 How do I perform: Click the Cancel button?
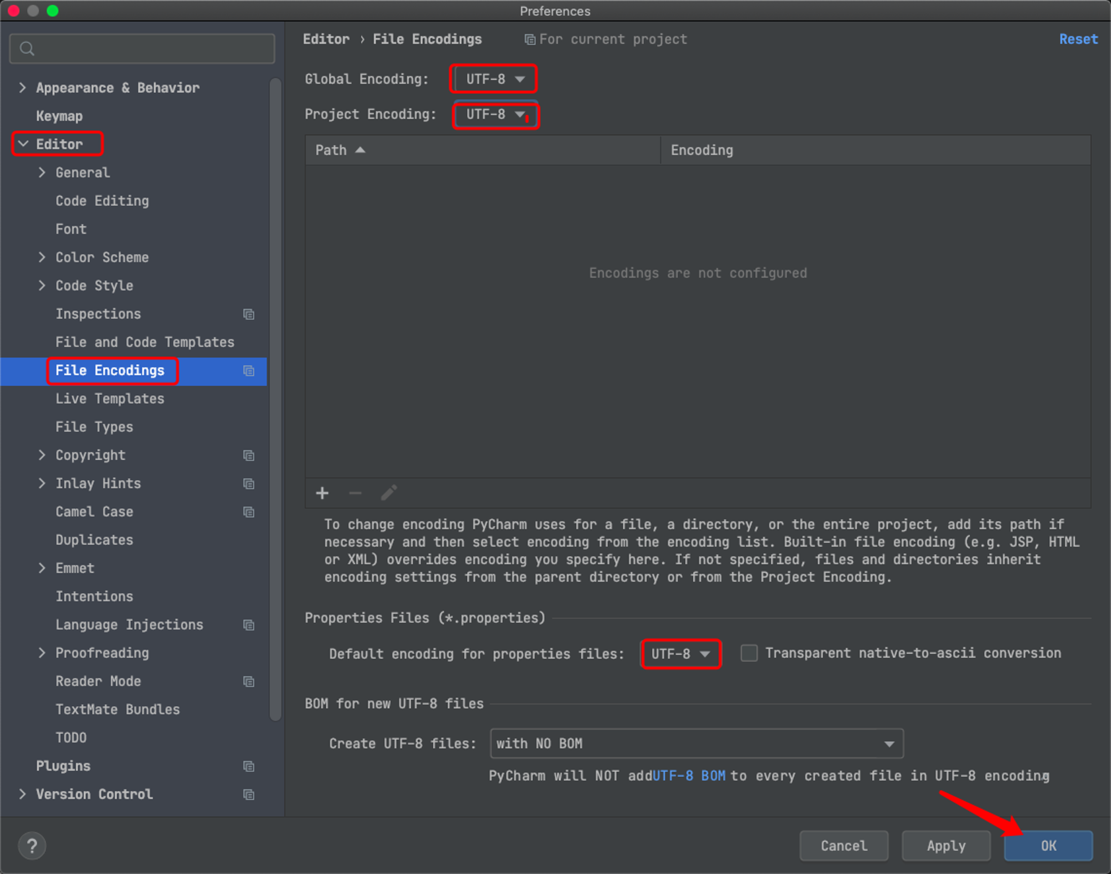click(844, 846)
